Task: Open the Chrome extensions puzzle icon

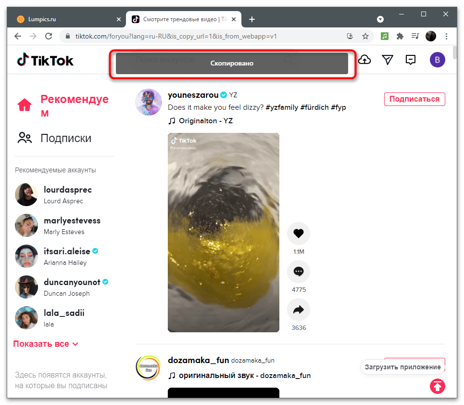Action: click(x=400, y=36)
